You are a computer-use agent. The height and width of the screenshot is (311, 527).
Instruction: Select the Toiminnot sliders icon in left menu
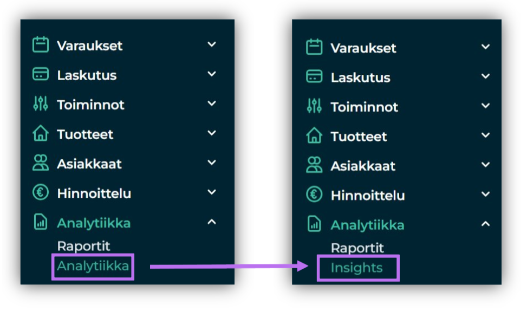click(x=41, y=104)
